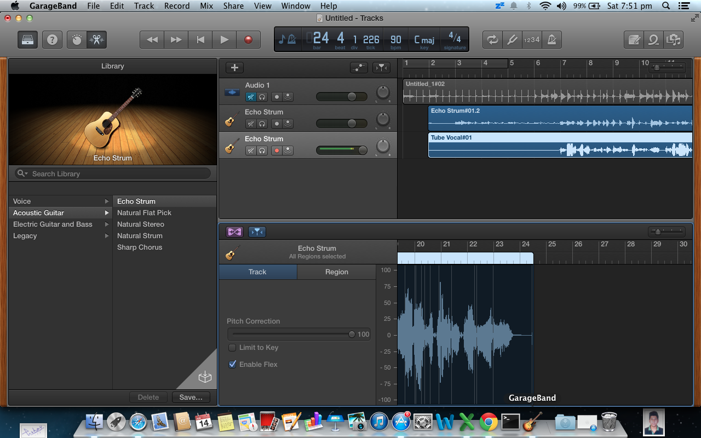Open the Share menu

tap(233, 6)
